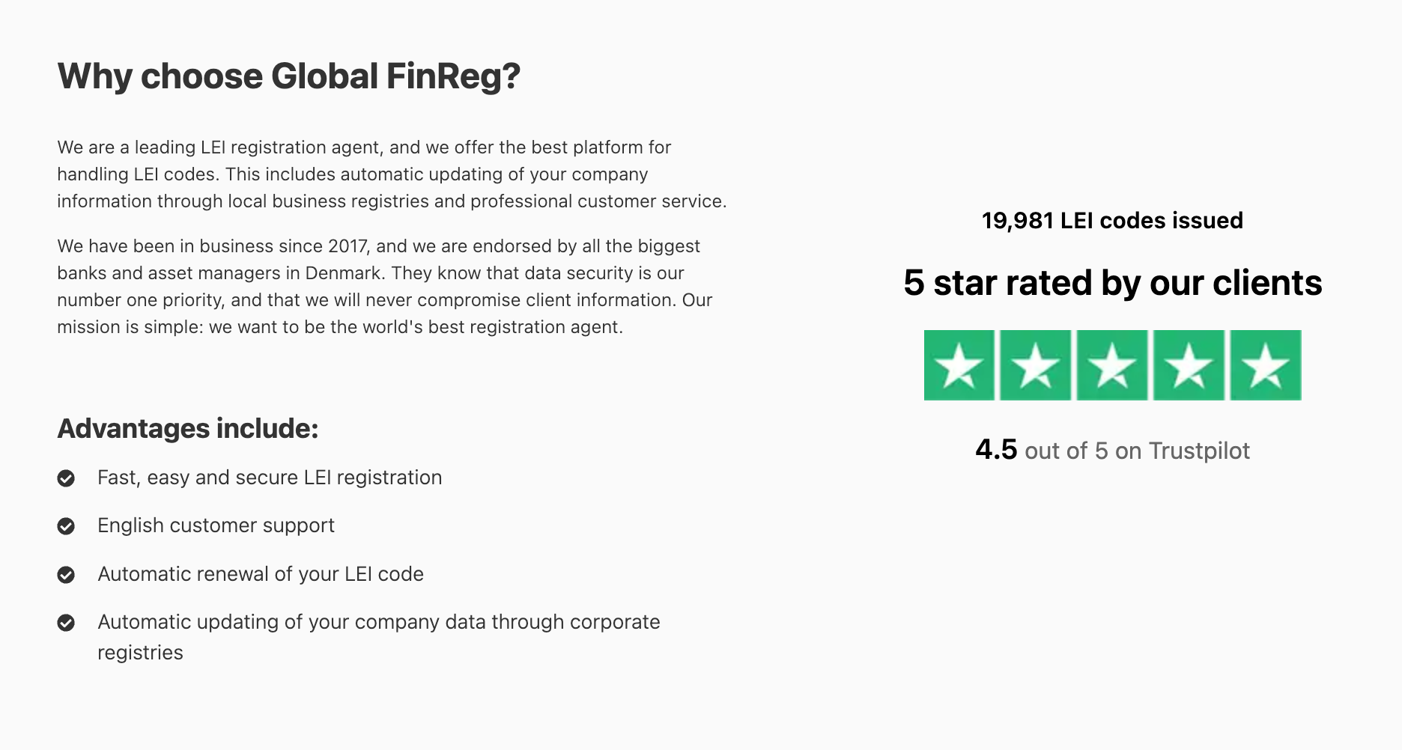The image size is (1402, 750).
Task: Click 'Automatic renewal of your LEI code' text
Action: tap(261, 574)
